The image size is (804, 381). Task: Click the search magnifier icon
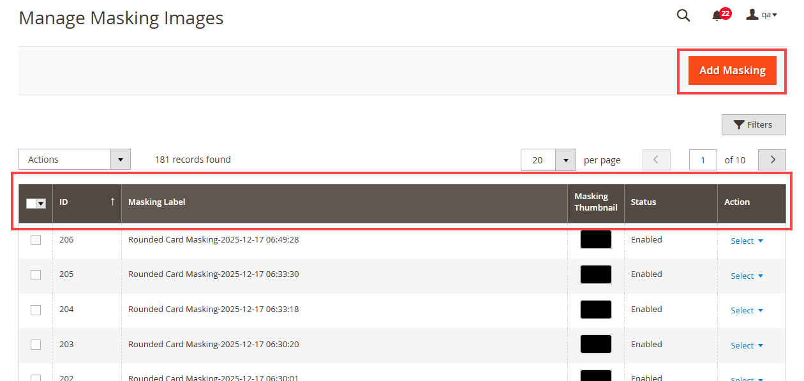click(x=683, y=15)
